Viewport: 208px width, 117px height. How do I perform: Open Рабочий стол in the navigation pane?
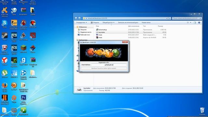[85, 35]
